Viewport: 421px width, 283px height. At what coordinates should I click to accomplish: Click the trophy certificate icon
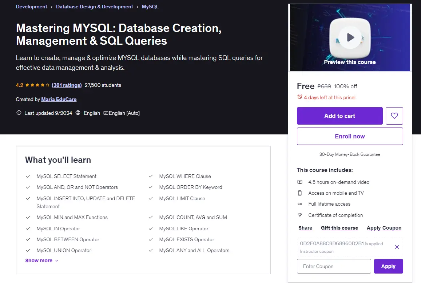tap(300, 215)
